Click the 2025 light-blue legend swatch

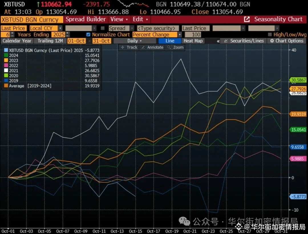click(6, 50)
